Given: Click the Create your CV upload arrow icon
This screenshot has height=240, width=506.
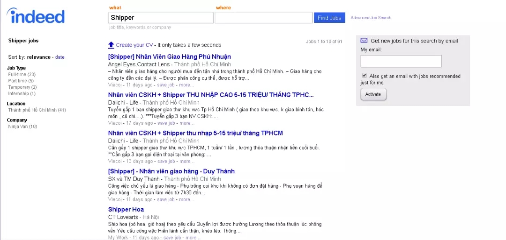Looking at the screenshot, I should pyautogui.click(x=111, y=45).
